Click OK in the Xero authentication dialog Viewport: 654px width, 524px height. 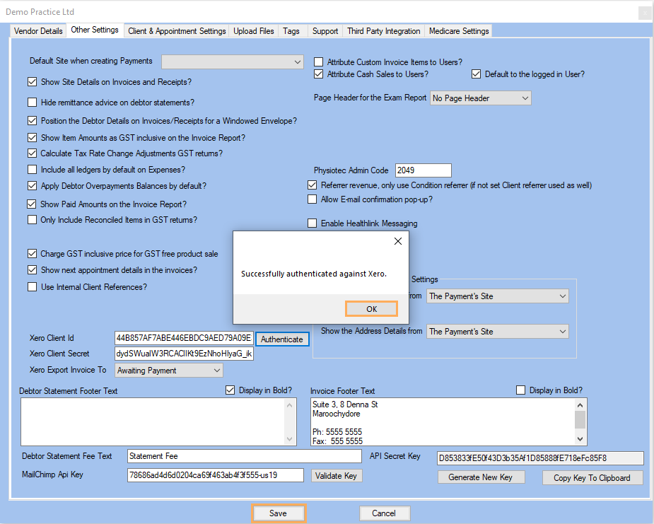[371, 309]
